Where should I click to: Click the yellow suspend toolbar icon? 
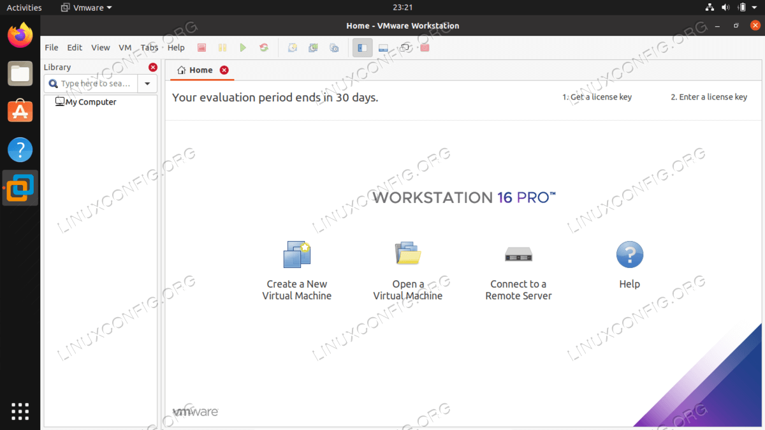tap(222, 48)
